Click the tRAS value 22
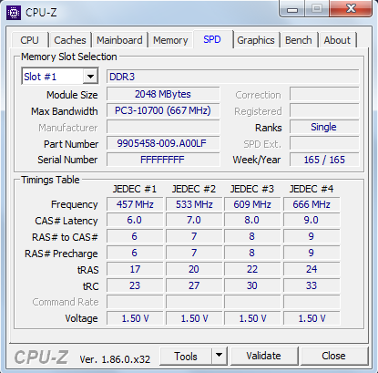378x373 pixels. pyautogui.click(x=252, y=269)
